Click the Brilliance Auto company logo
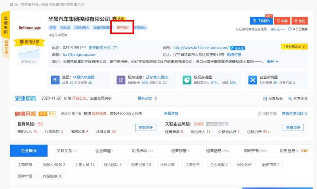 29,28
